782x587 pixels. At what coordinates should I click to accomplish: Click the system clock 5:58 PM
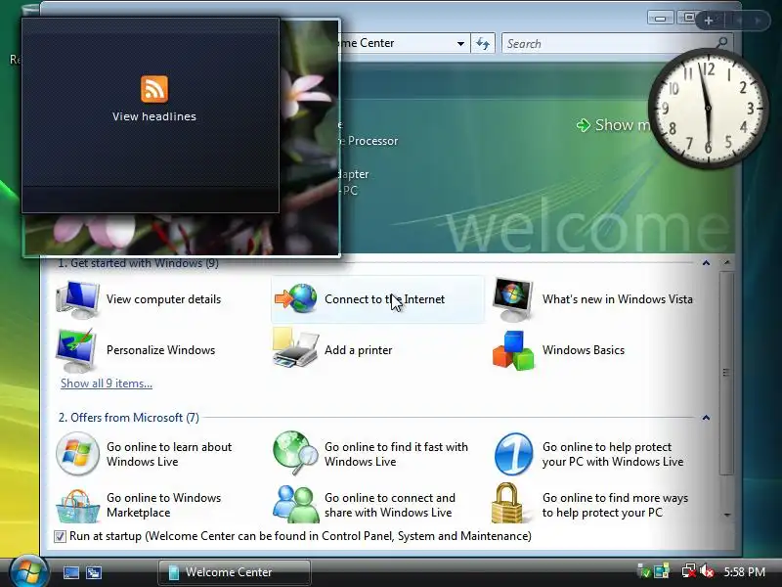(745, 571)
